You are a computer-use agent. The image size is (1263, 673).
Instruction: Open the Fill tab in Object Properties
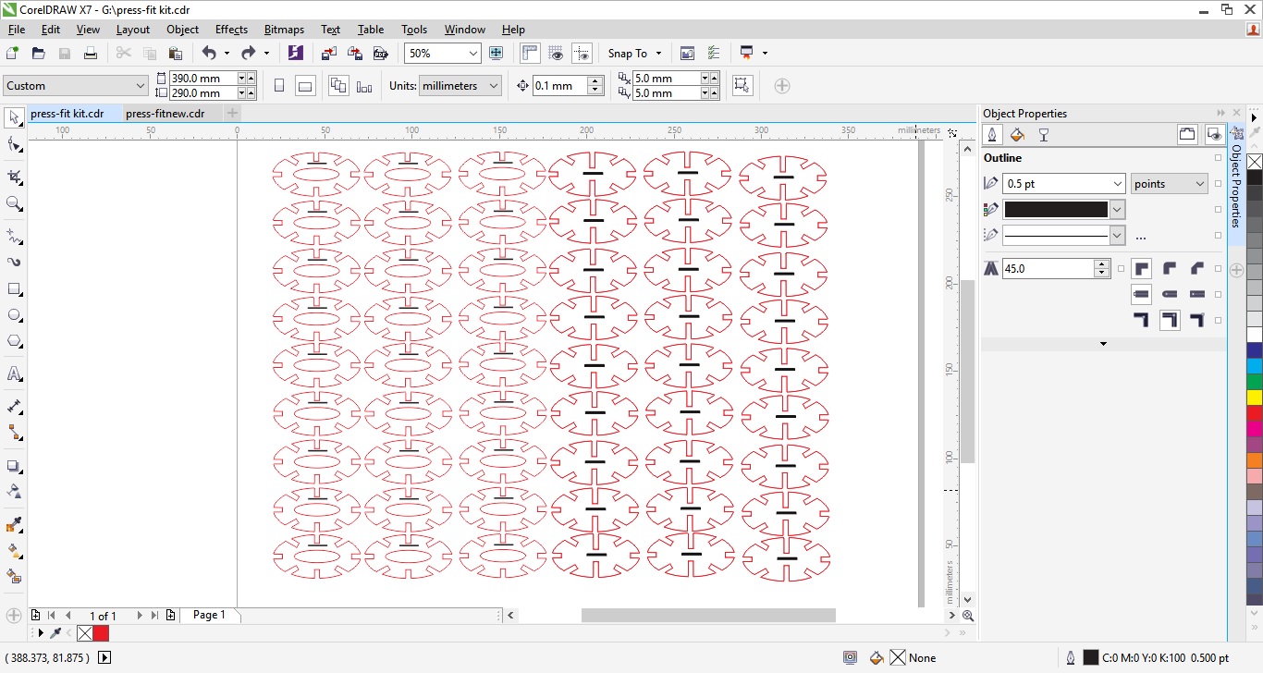1017,136
